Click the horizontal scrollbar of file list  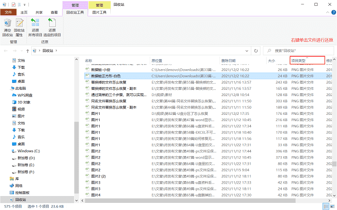click(x=190, y=200)
